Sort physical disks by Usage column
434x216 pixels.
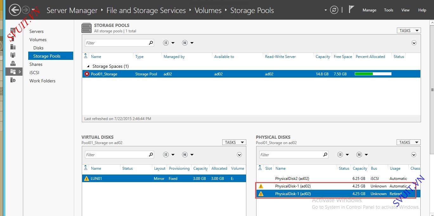tap(395, 168)
